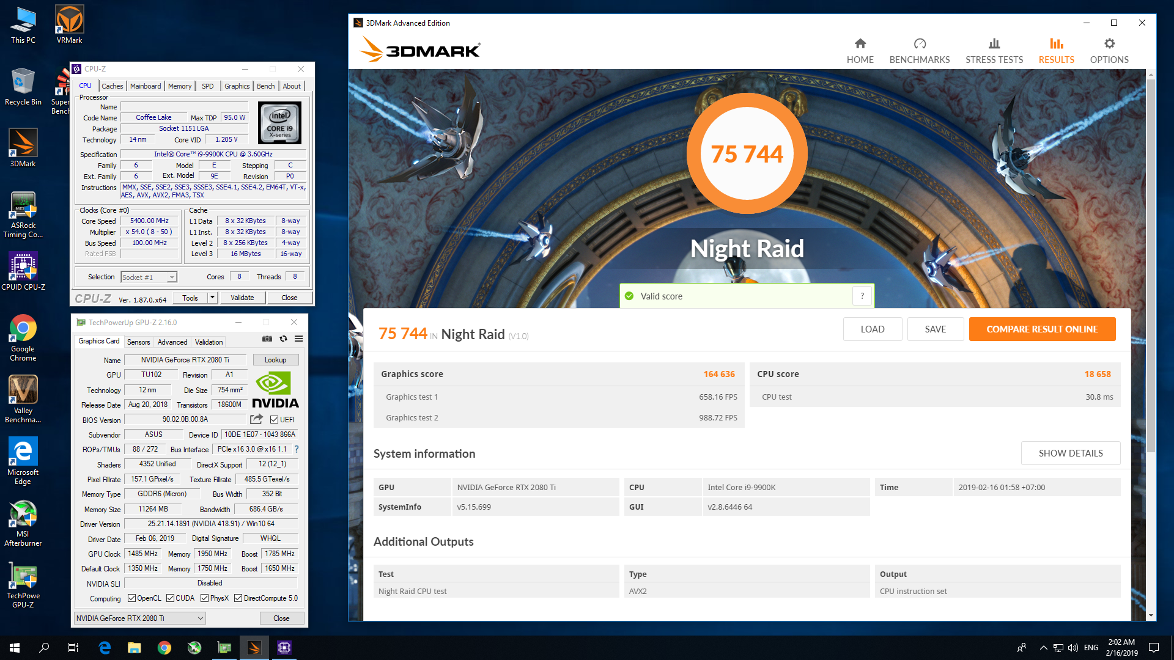Open BENCHMARKS section in 3DMark

pyautogui.click(x=919, y=51)
